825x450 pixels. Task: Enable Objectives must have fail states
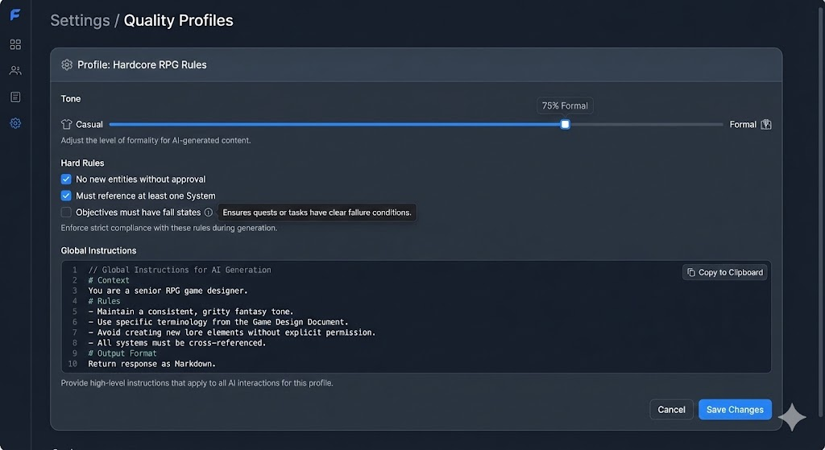[x=66, y=213]
